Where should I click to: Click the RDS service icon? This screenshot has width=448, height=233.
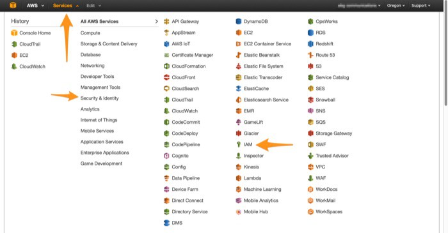tap(310, 33)
